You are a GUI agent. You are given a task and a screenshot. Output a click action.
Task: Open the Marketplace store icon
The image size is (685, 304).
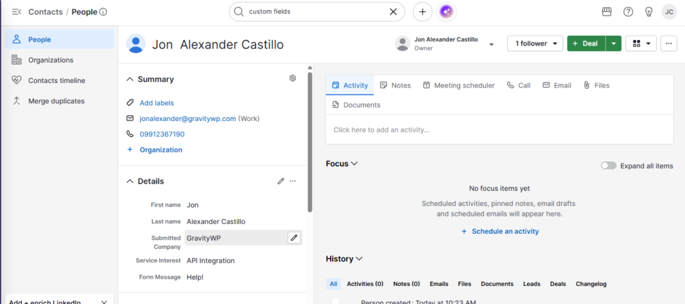(606, 12)
